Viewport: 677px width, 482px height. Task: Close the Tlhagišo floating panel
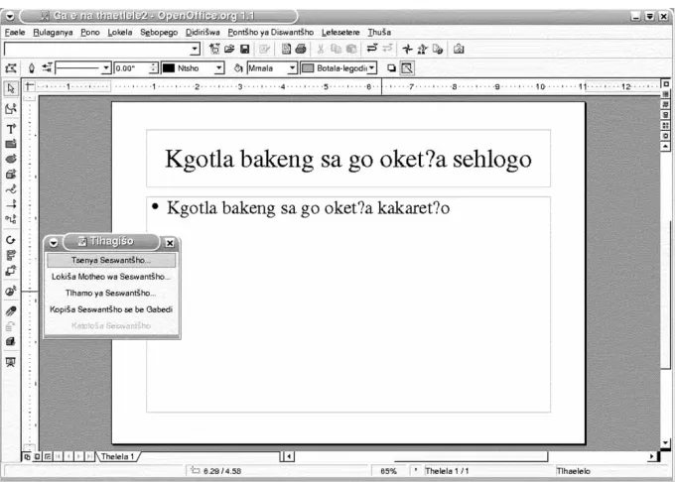pos(170,243)
